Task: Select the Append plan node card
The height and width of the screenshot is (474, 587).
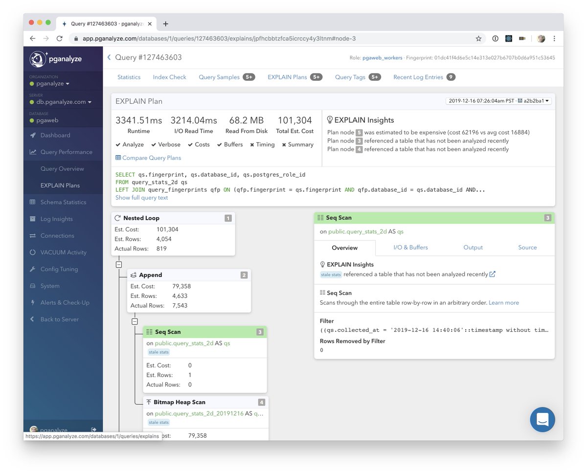Action: pos(189,291)
